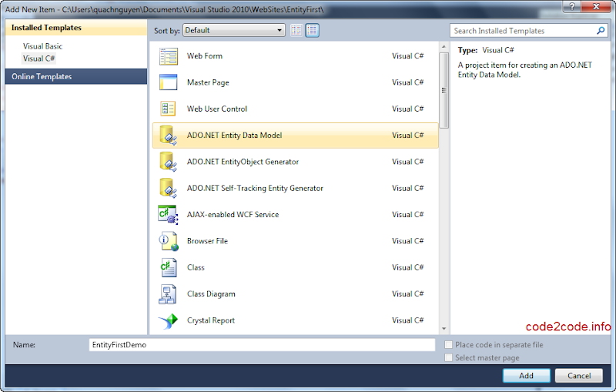Switch to medium icons view
Image resolution: width=616 pixels, height=392 pixels.
[312, 31]
